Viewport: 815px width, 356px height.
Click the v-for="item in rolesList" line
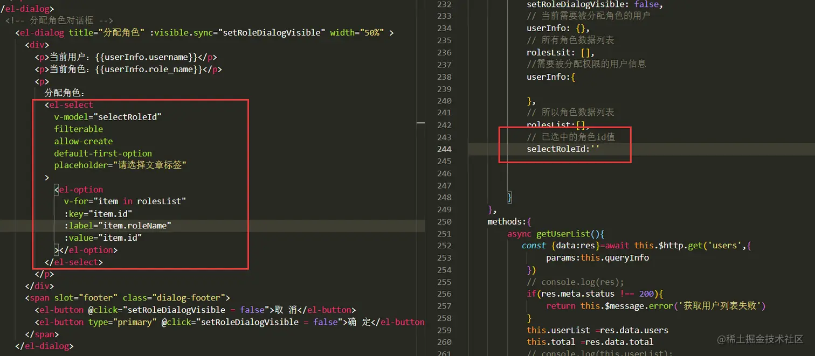(x=125, y=201)
